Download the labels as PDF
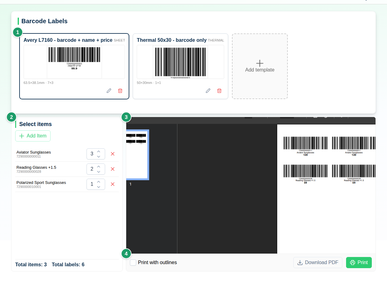This screenshot has height=283, width=387. tap(318, 263)
